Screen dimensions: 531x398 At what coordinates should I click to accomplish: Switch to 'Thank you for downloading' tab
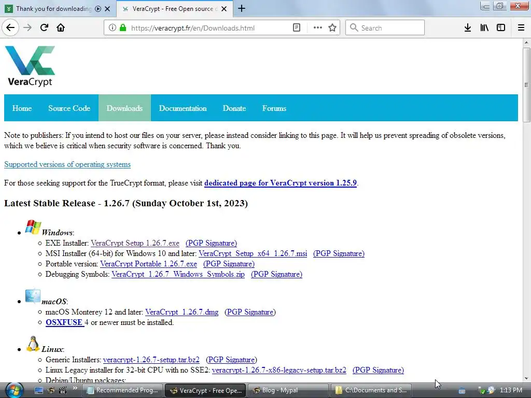click(x=52, y=9)
